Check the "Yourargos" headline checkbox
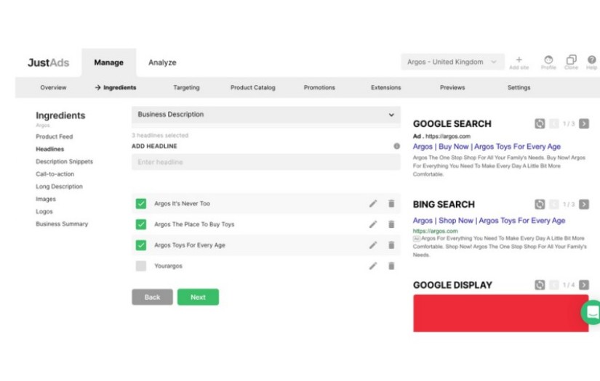 tap(141, 266)
